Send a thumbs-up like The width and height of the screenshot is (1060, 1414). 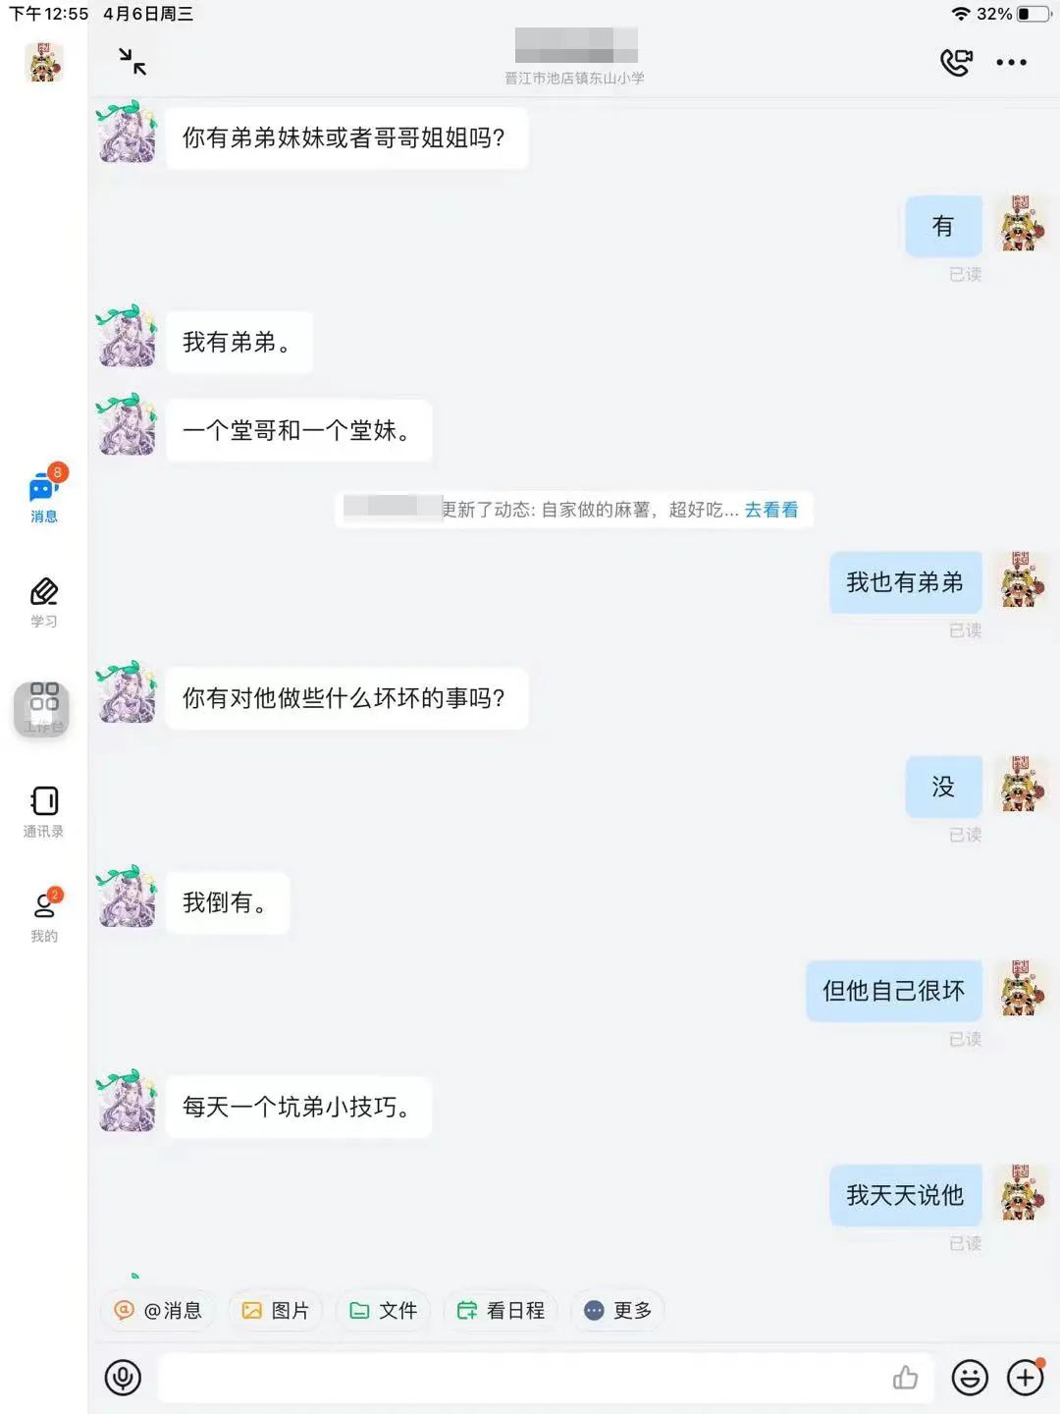tap(905, 1378)
